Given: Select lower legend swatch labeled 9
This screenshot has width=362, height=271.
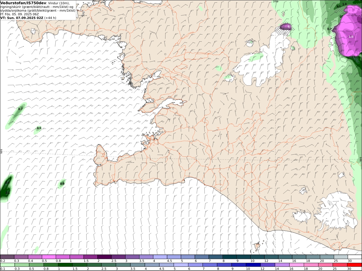Looking at the screenshot, I should (x=239, y=265).
